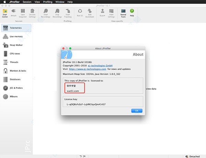The width and height of the screenshot is (206, 158).
Task: Open the https://www.ej-technologies.com link
Action: 88,69
